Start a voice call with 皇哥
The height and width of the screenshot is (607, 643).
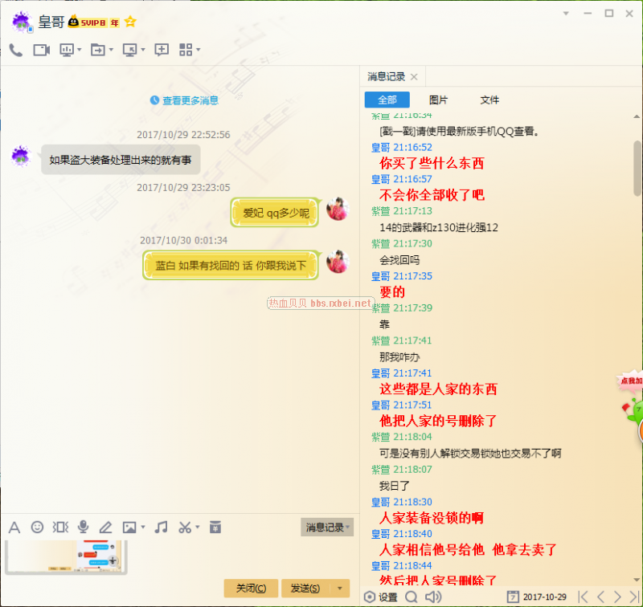coord(15,50)
